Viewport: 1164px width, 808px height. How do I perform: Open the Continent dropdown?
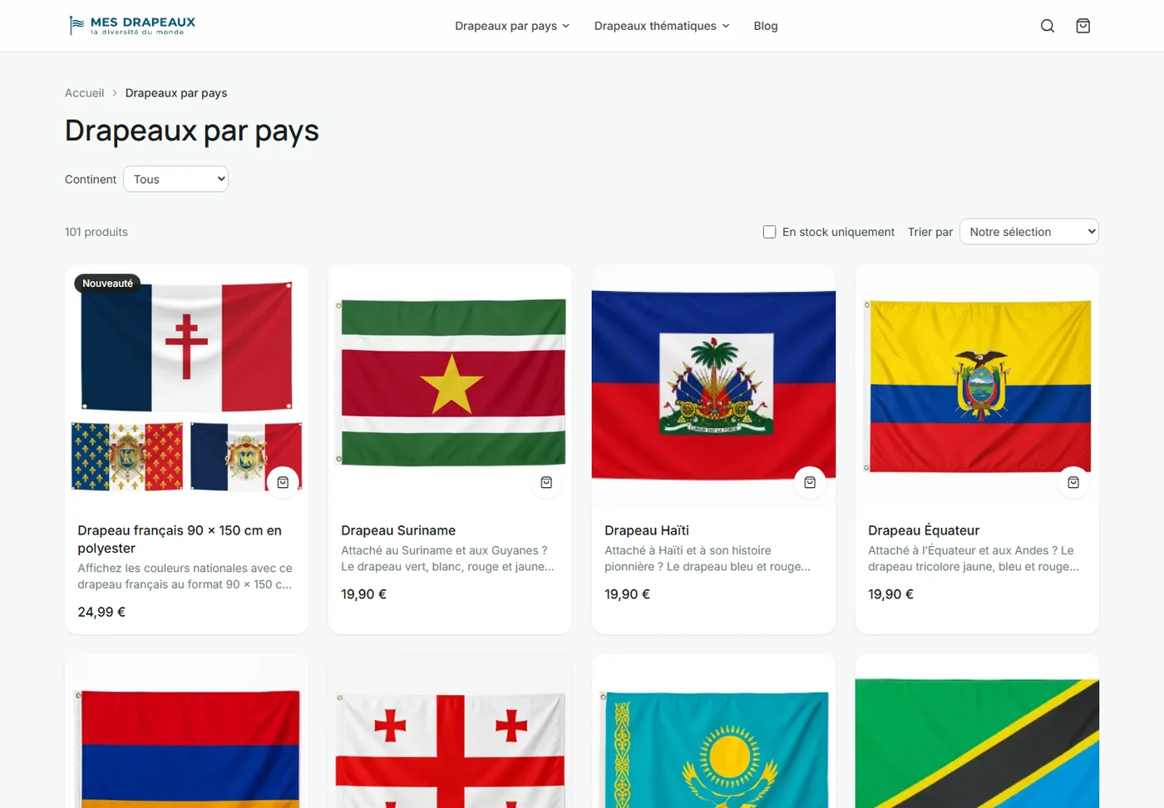pyautogui.click(x=175, y=179)
